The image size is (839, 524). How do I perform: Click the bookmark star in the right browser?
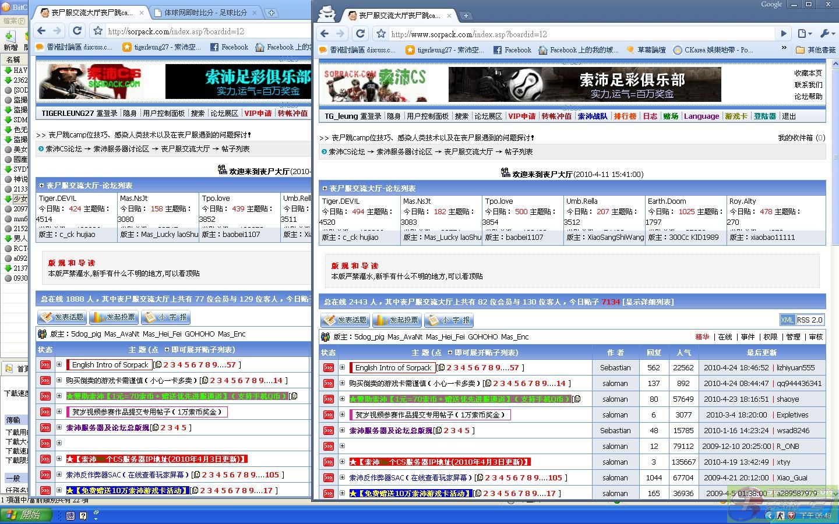381,34
